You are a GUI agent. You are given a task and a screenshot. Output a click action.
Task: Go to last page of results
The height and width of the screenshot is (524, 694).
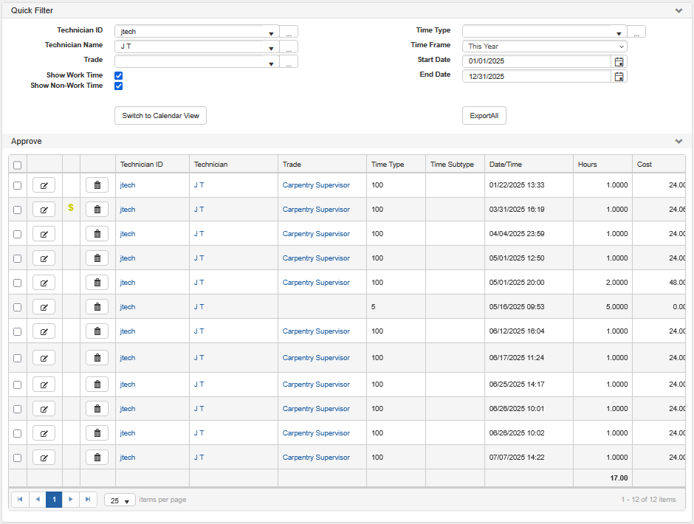(x=88, y=500)
